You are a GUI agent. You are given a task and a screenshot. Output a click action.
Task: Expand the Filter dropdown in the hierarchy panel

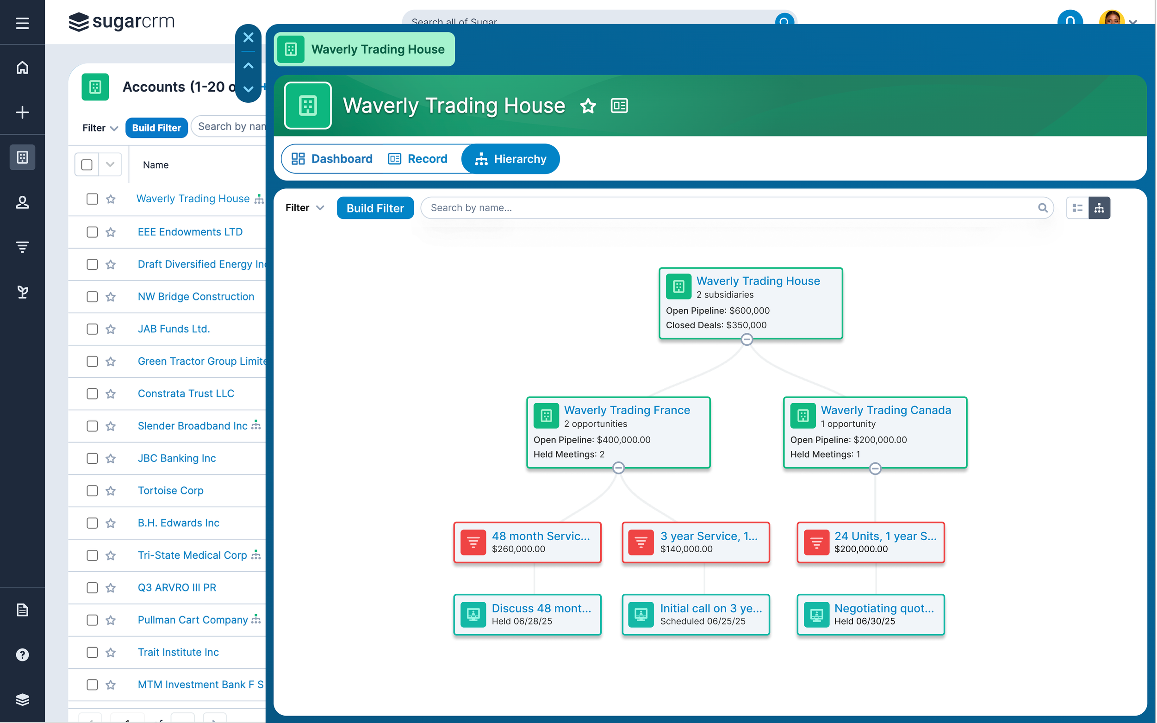(x=305, y=207)
